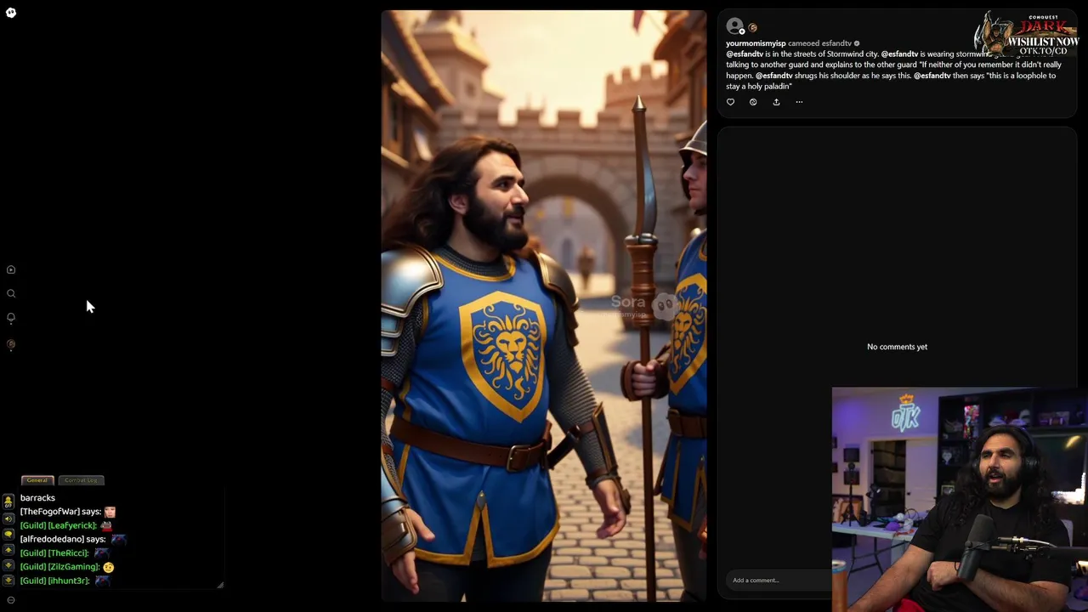The width and height of the screenshot is (1088, 612).
Task: Click the Sora video of Stormwind guards
Action: tap(543, 306)
